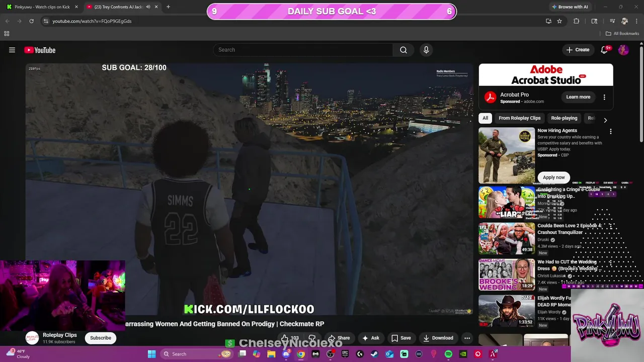Dislike the video with thumbs down
This screenshot has width=644, height=362.
pyautogui.click(x=312, y=338)
